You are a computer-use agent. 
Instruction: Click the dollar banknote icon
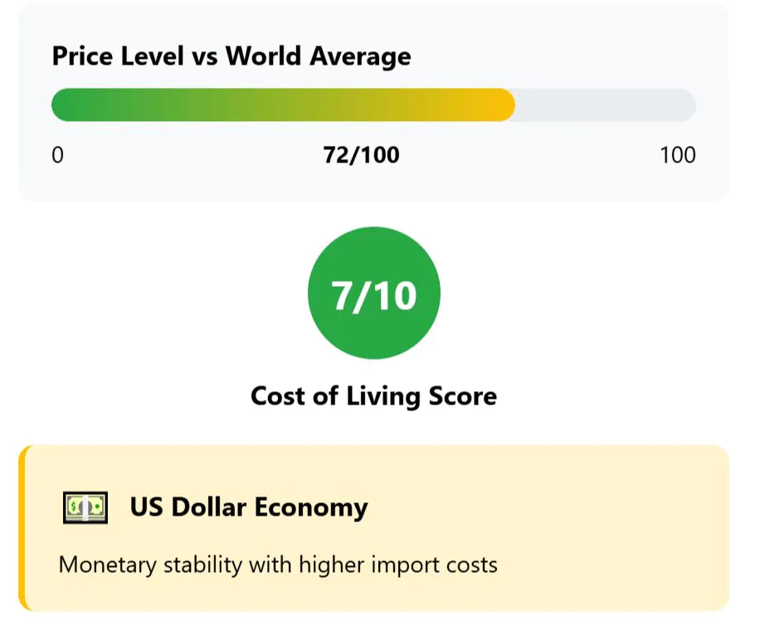coord(85,507)
